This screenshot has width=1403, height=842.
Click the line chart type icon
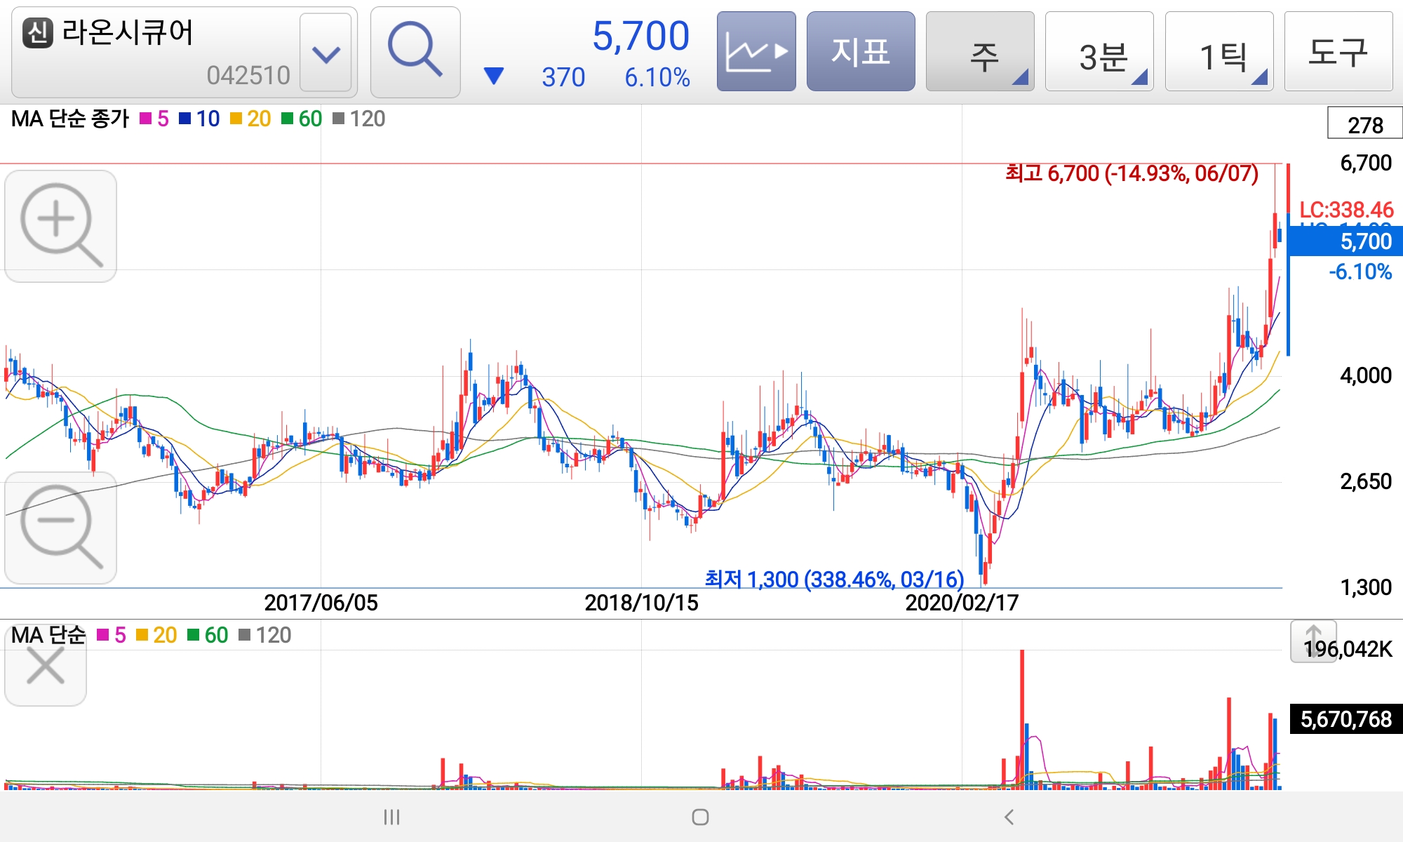coord(756,52)
